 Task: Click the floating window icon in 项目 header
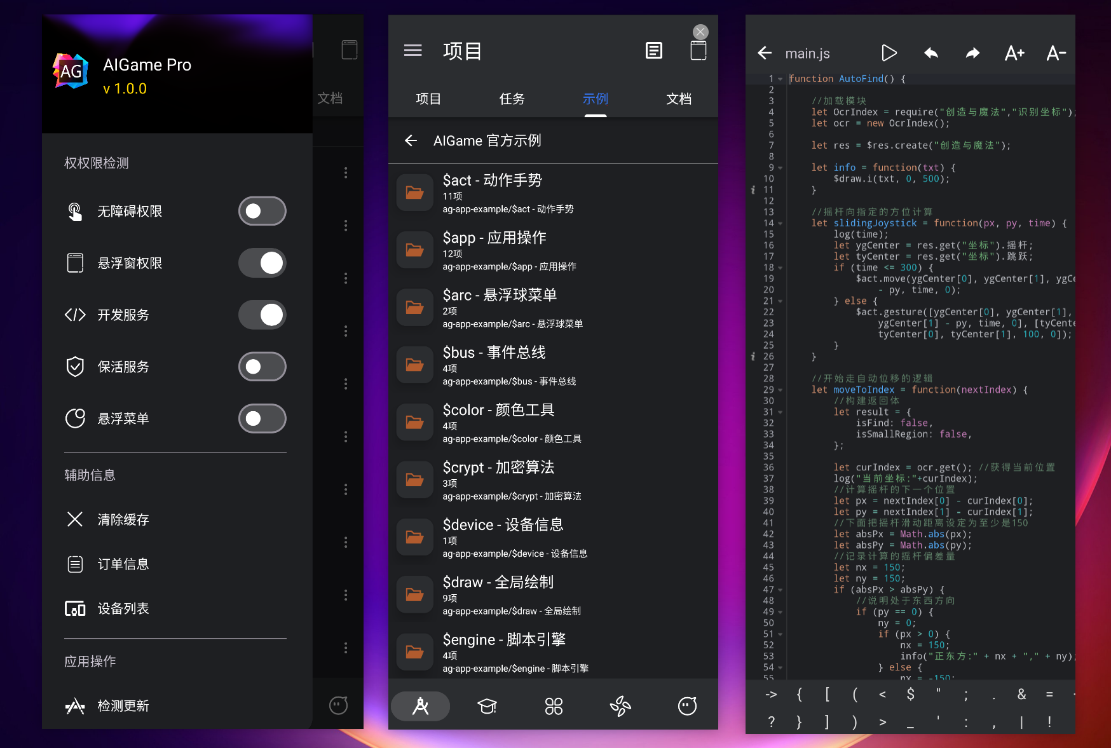(x=699, y=50)
